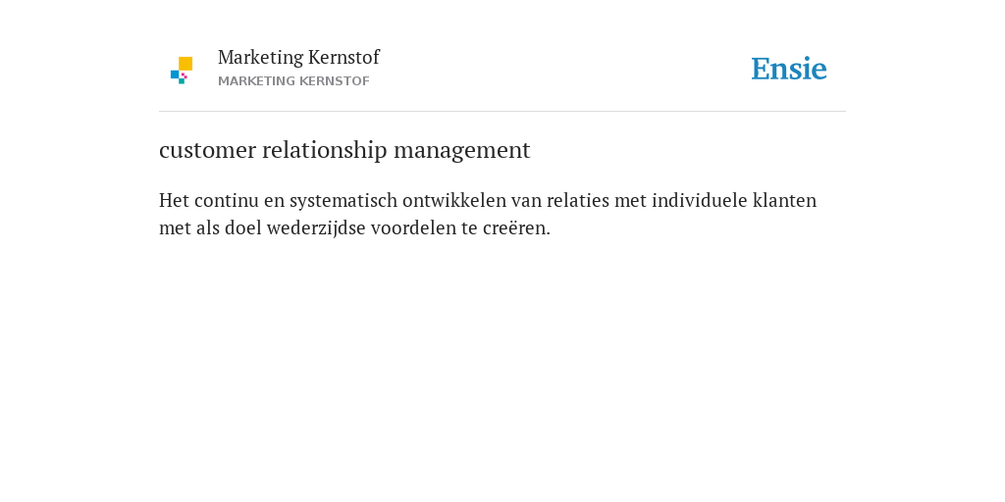Viewport: 1005px width, 502px height.
Task: Click the letter E of Ensie
Action: point(761,70)
